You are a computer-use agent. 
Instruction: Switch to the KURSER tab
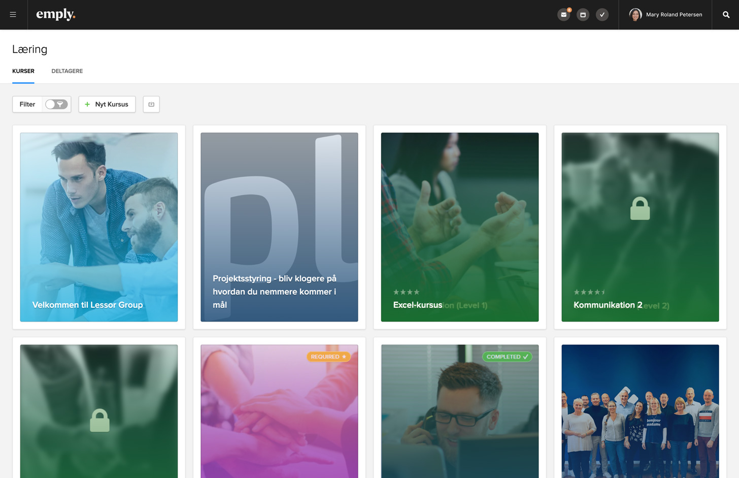click(23, 71)
